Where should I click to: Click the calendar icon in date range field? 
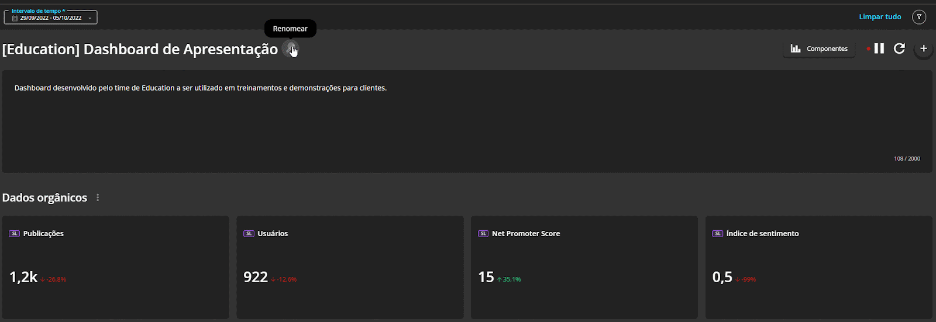pos(15,18)
